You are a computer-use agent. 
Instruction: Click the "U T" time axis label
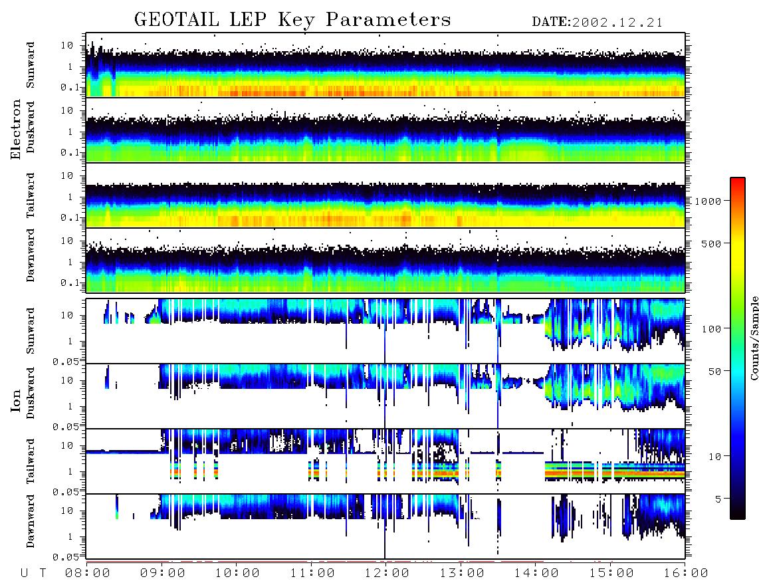[x=34, y=574]
